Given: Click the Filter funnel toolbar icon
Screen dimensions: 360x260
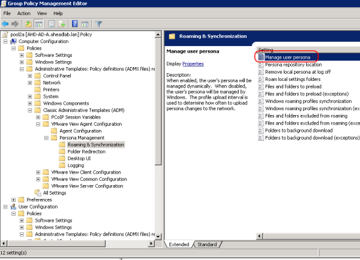Looking at the screenshot, I should click(99, 23).
